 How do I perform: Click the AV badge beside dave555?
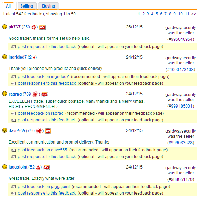click(48, 131)
